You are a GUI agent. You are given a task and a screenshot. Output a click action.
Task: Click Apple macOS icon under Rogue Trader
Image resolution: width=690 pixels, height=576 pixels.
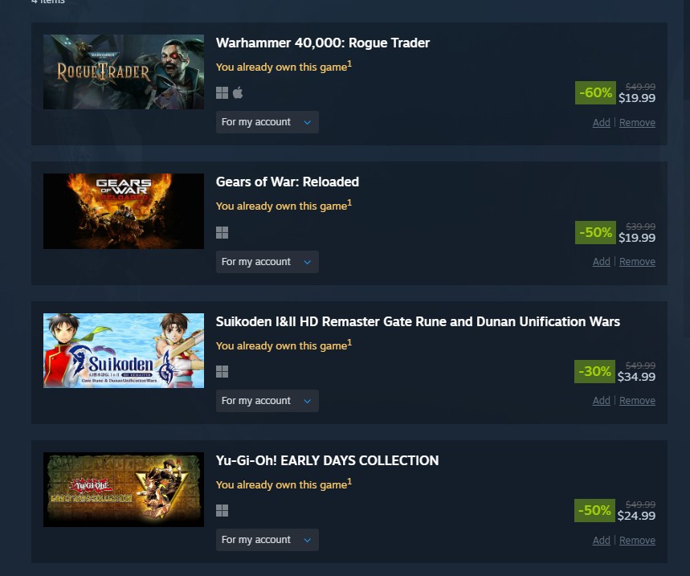238,93
